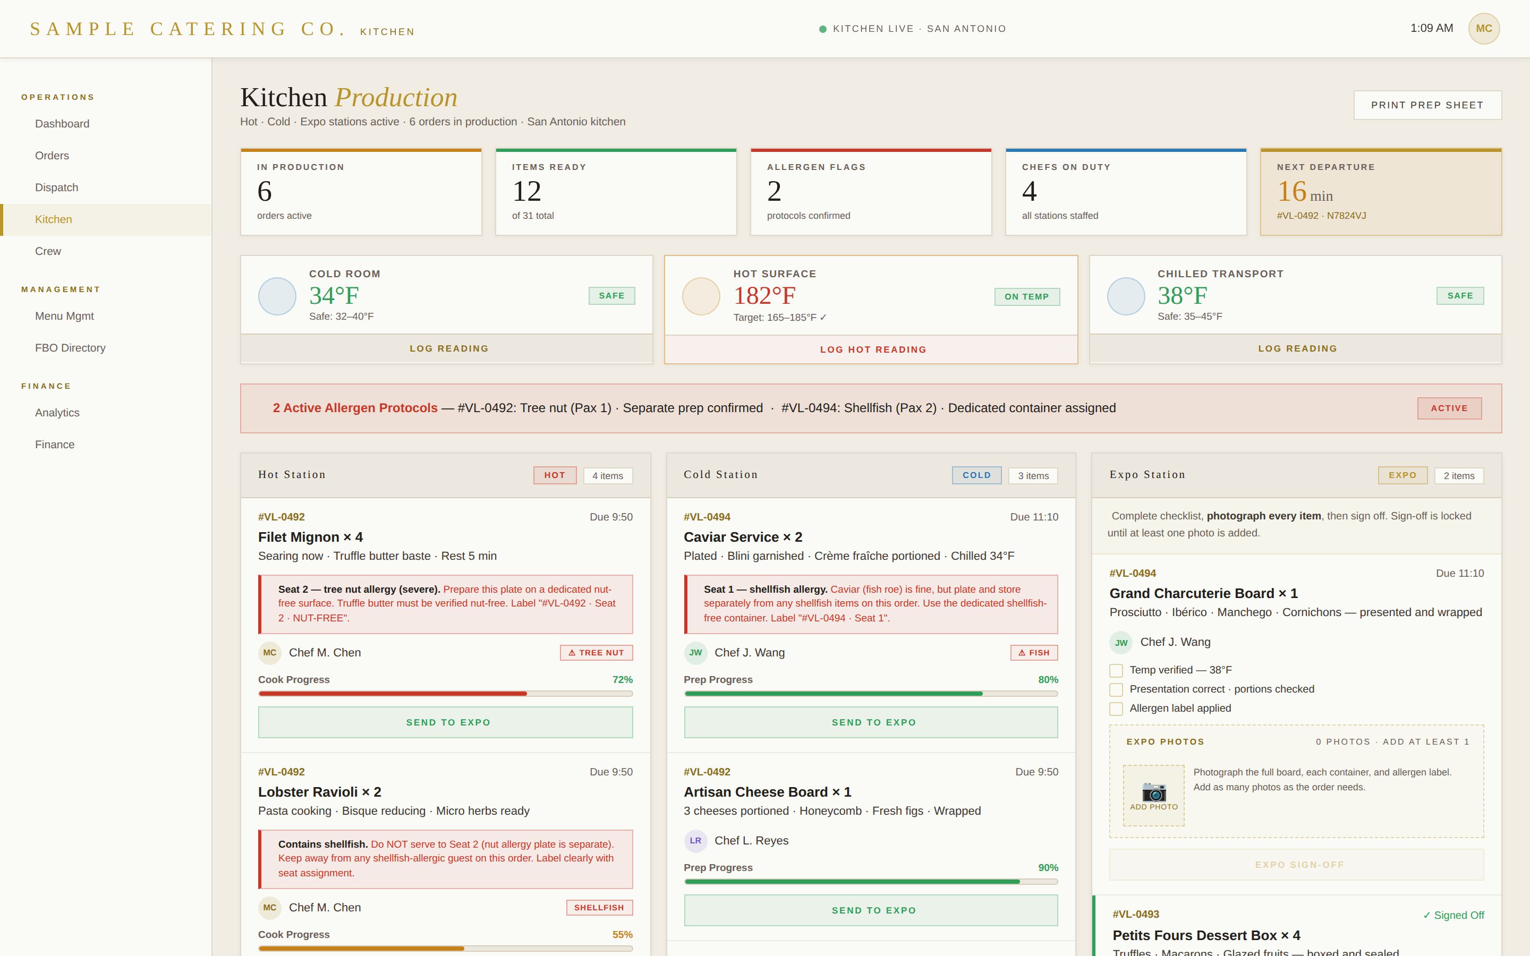Click the Fish allergen warning badge
This screenshot has height=956, width=1530.
[x=1034, y=653]
